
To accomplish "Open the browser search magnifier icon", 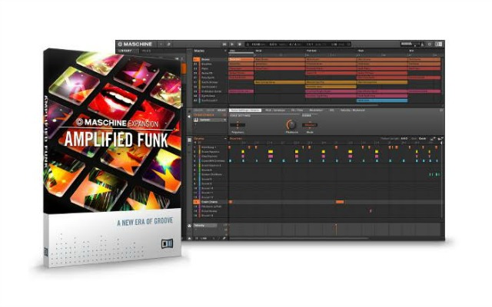I will click(168, 45).
